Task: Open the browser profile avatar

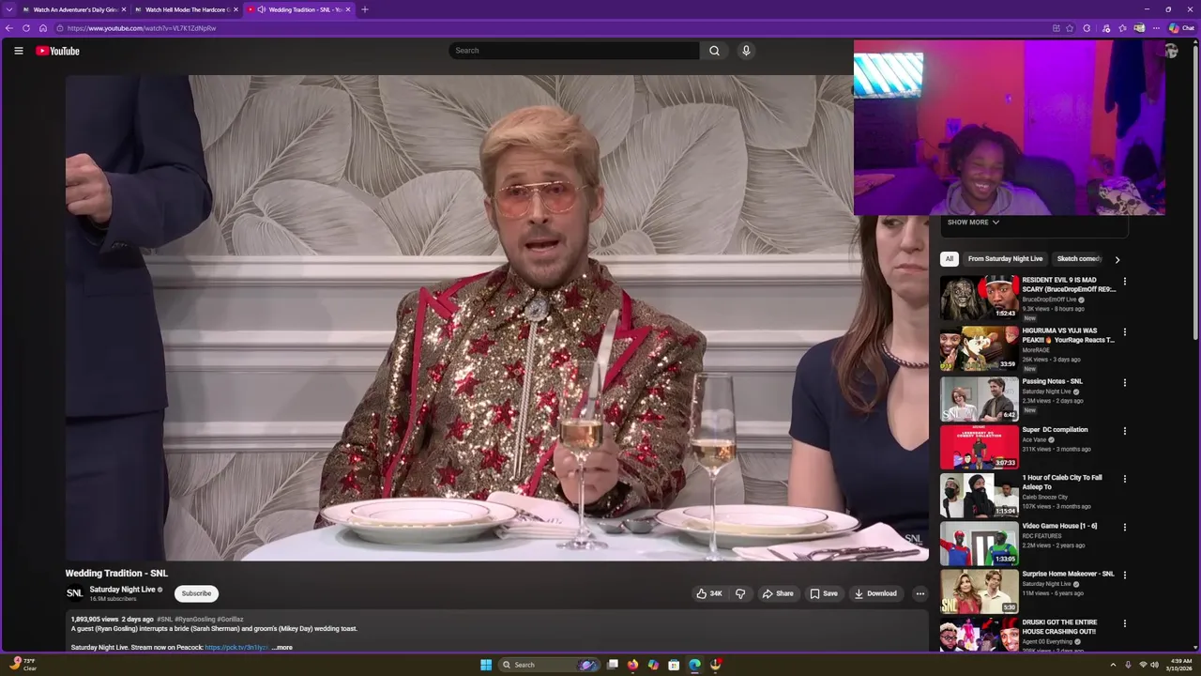Action: (x=1139, y=28)
